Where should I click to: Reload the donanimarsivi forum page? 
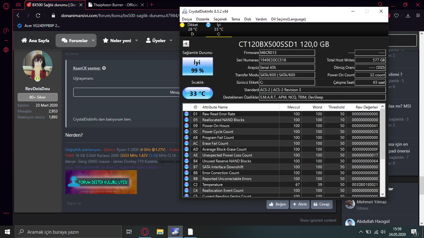[x=38, y=15]
